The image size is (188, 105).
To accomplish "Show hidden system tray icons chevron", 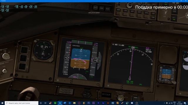I will (x=164, y=103).
